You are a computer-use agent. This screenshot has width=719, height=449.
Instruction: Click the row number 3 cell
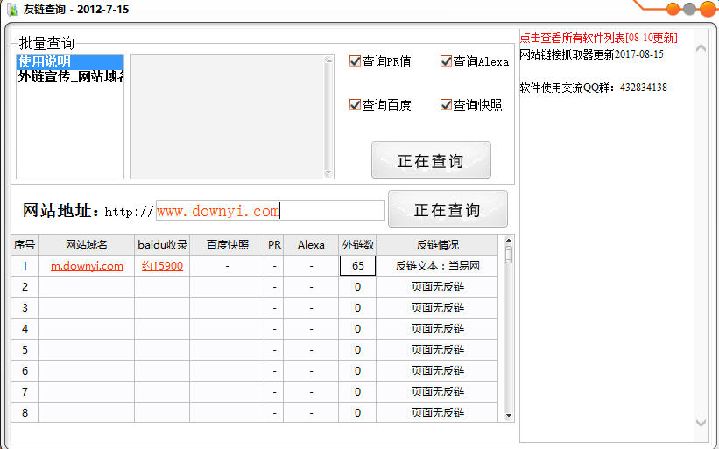[x=25, y=308]
